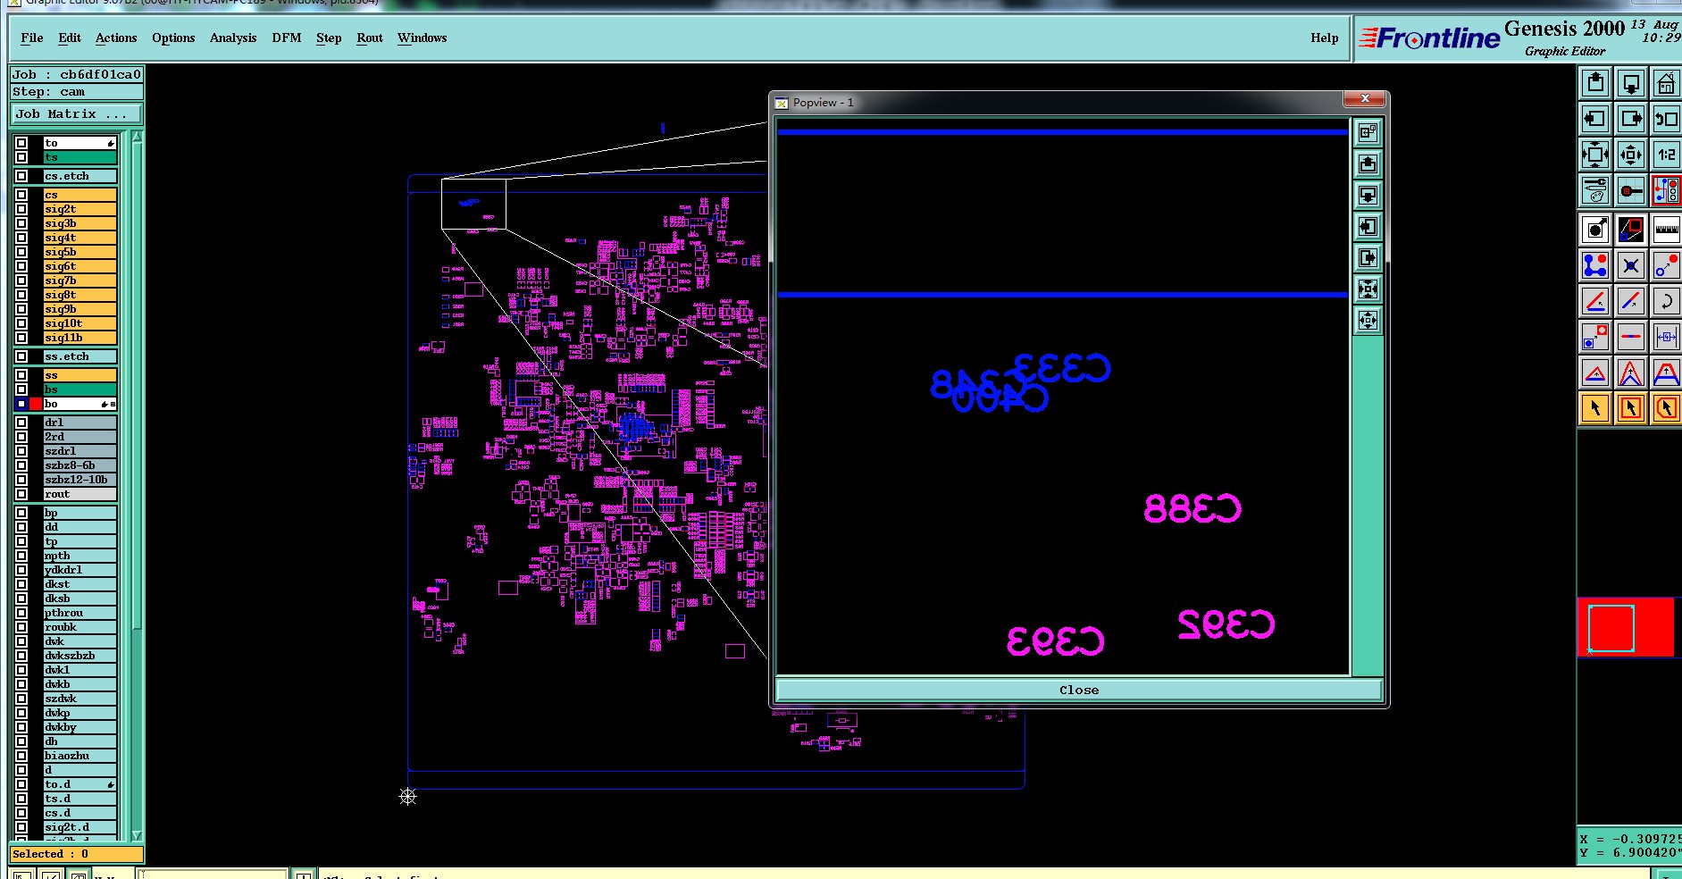Open the Help menu
The height and width of the screenshot is (879, 1682).
pos(1325,38)
